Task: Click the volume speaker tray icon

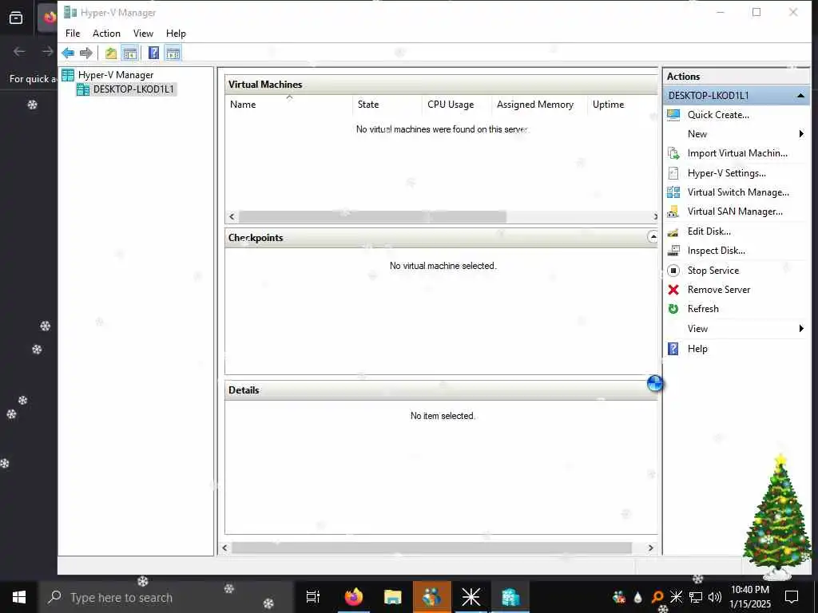Action: pyautogui.click(x=715, y=597)
